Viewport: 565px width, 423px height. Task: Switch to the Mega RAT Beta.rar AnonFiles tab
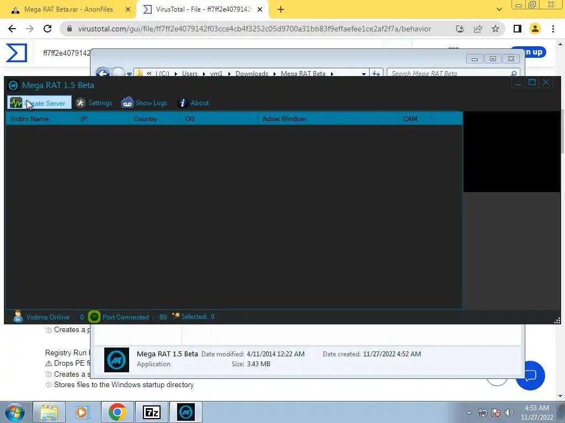(68, 9)
